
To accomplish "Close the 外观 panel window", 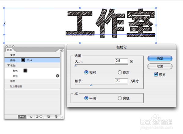I will click(7, 46).
